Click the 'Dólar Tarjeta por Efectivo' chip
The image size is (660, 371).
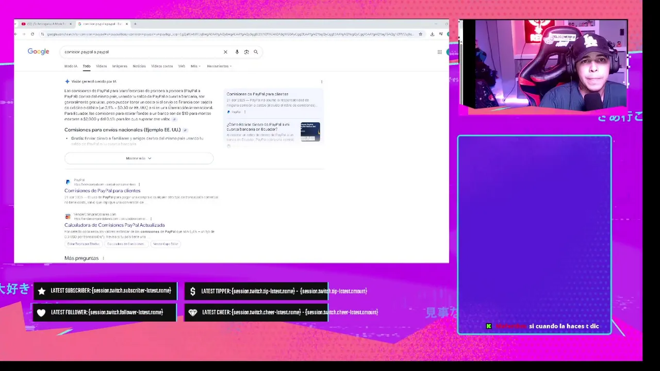(x=83, y=244)
